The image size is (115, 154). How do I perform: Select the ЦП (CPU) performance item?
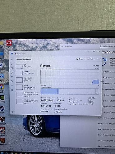click(26, 66)
